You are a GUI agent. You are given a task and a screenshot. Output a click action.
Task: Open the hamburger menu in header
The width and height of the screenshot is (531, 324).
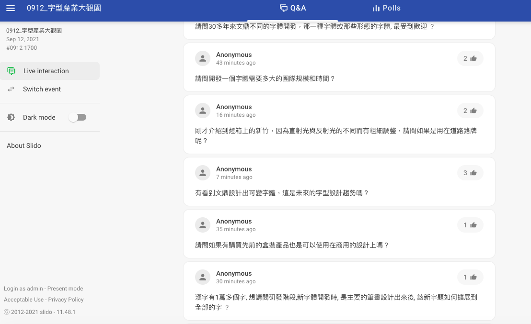point(11,8)
